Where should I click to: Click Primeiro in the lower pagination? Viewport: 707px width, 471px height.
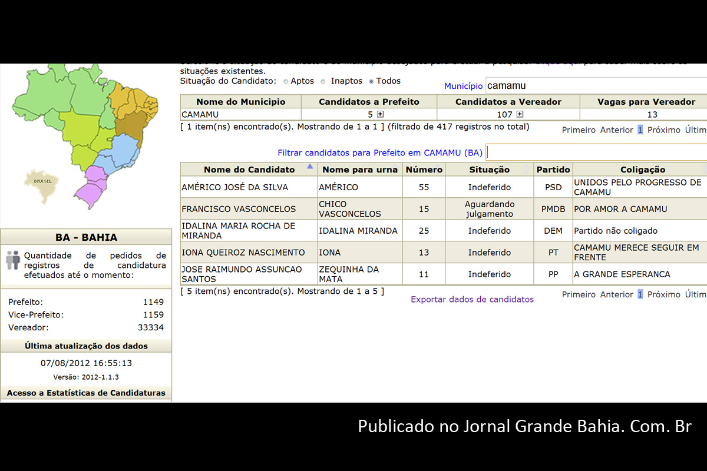[x=579, y=294]
